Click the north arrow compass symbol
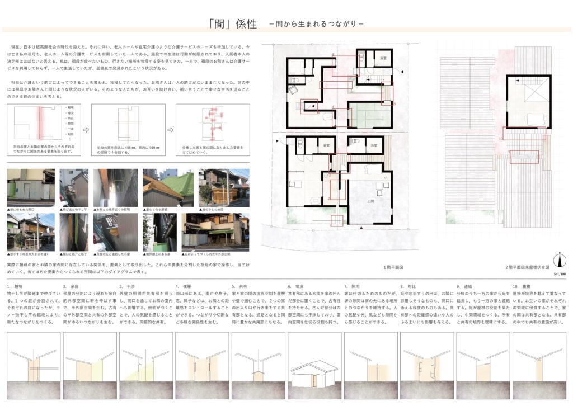 click(x=557, y=260)
